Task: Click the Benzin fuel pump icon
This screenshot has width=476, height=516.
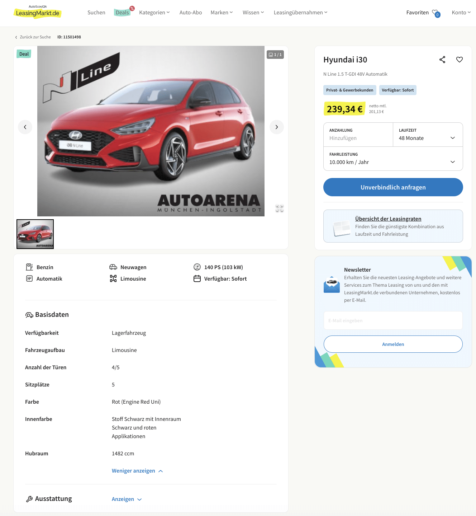Action: (x=29, y=267)
